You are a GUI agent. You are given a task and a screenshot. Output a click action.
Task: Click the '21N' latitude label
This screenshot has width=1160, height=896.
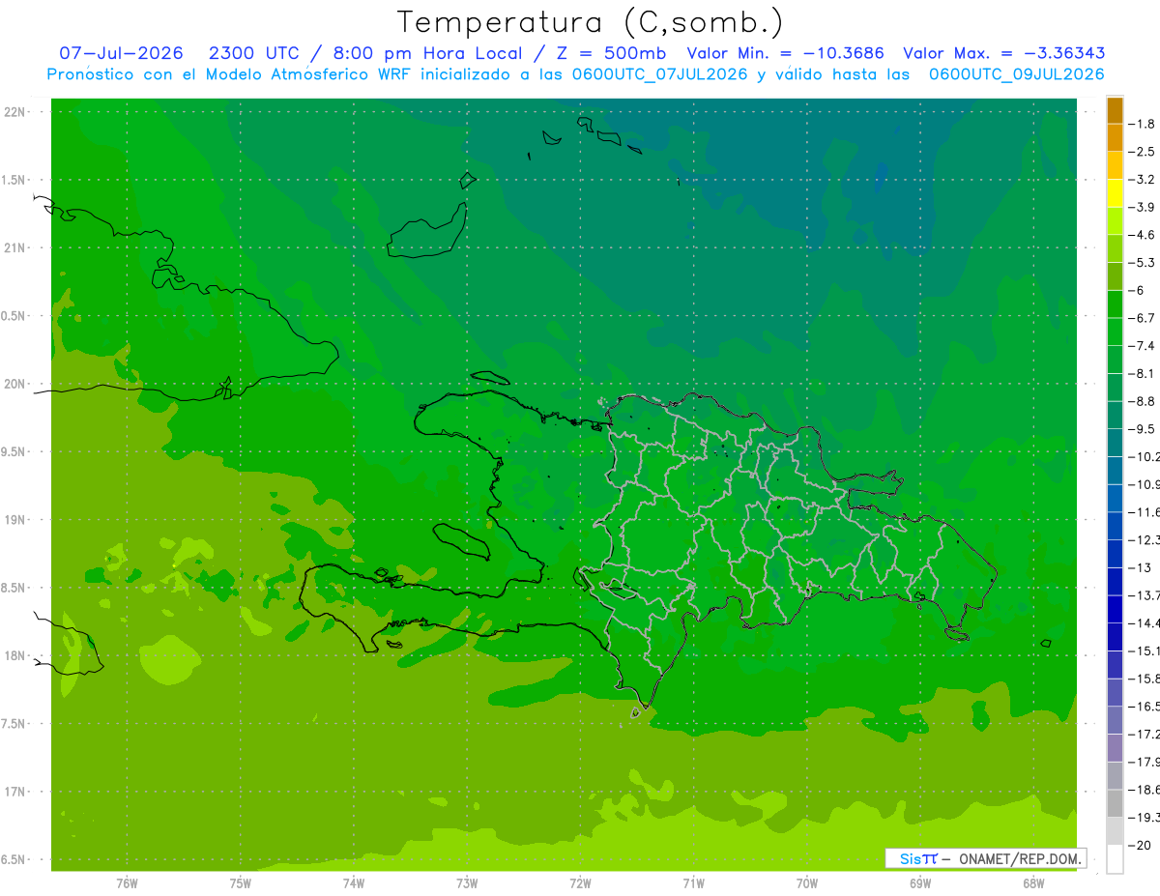pyautogui.click(x=14, y=248)
